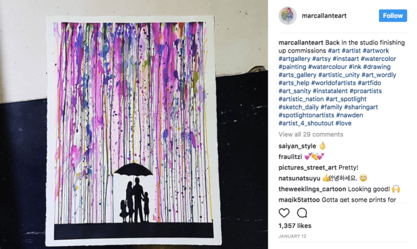This screenshot has width=417, height=249.
Task: Open pictures_street_art commenter profile
Action: (x=308, y=167)
